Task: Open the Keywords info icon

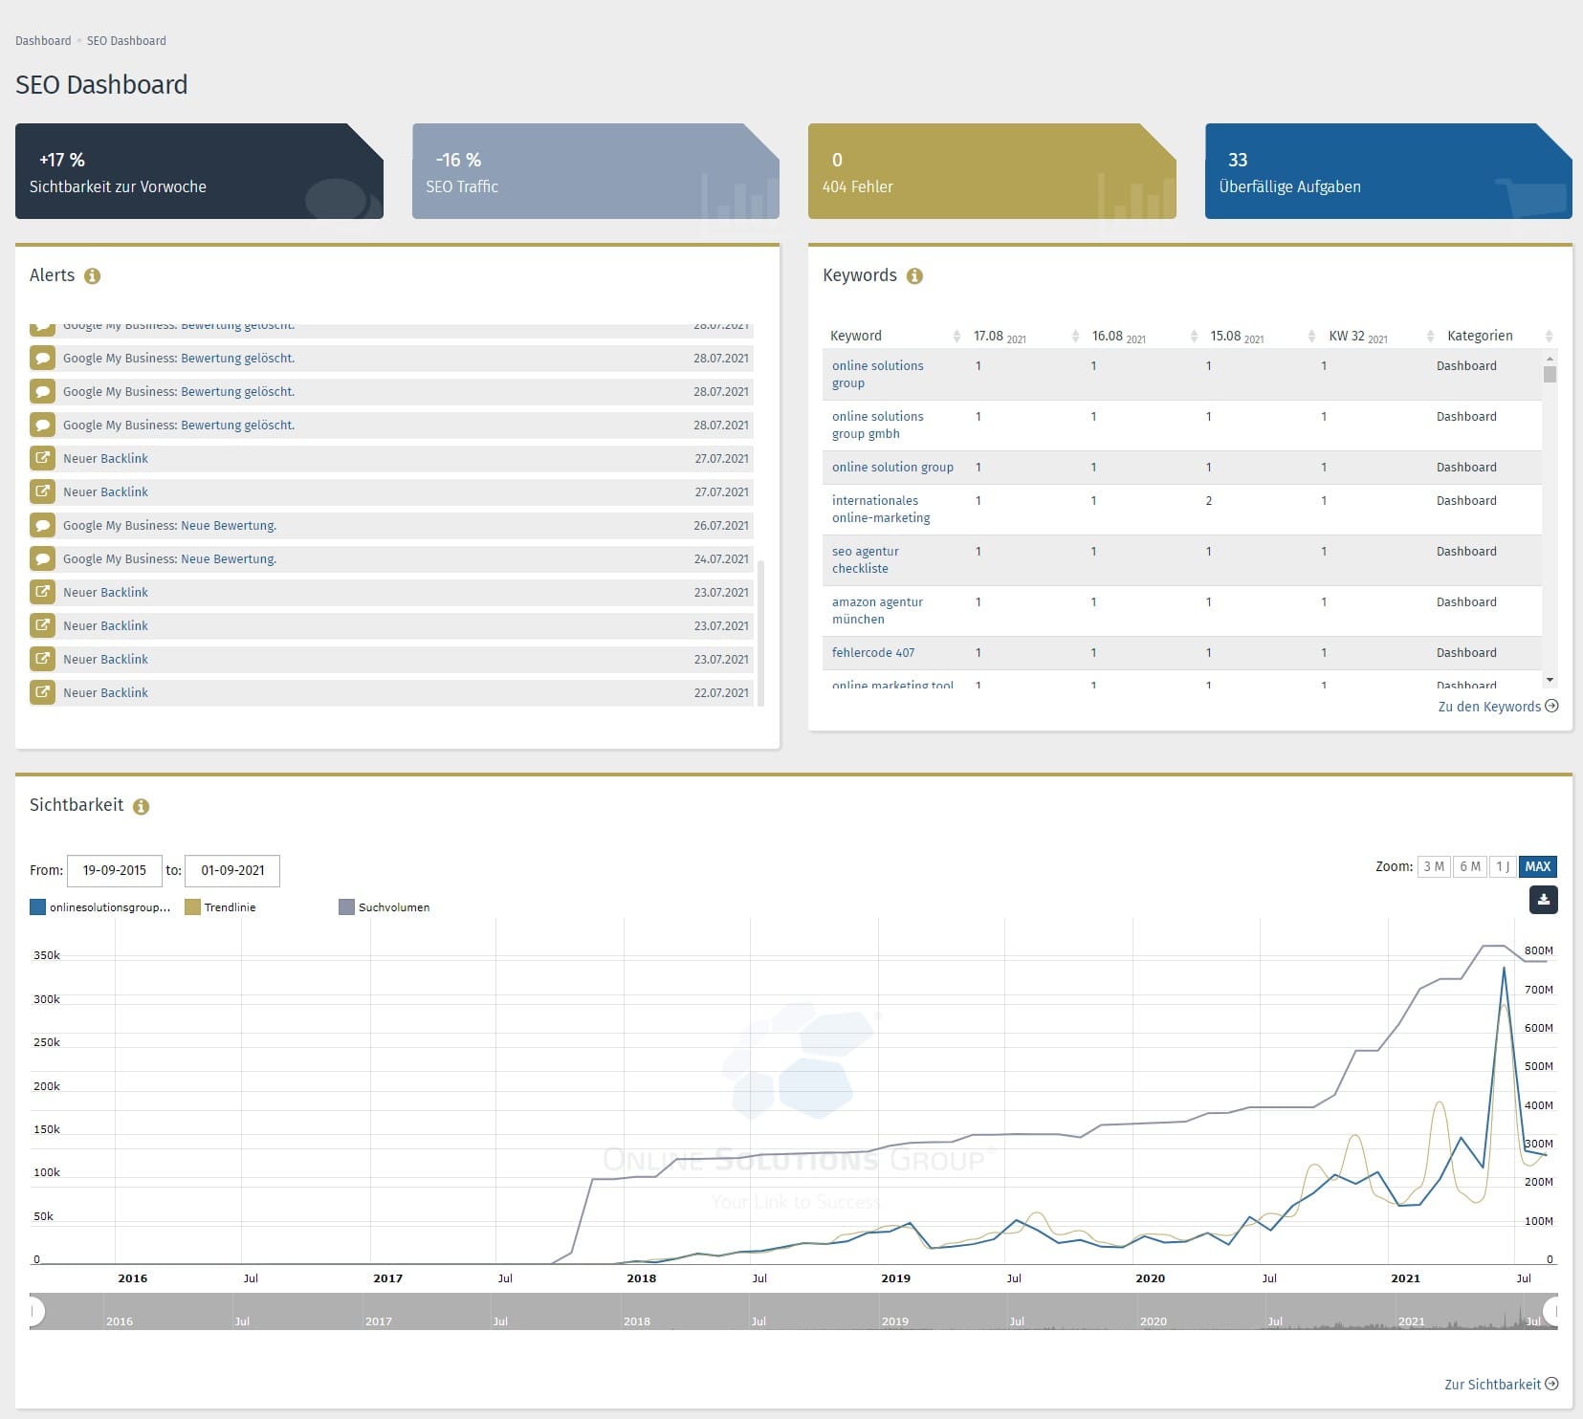Action: coord(914,276)
